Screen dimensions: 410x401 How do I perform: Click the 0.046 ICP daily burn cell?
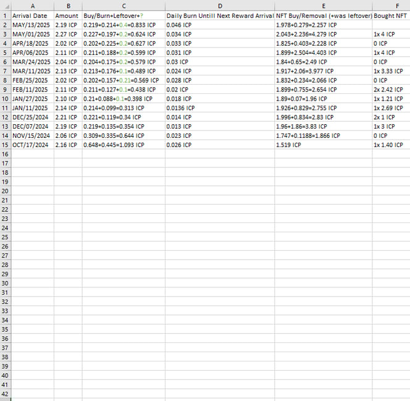tap(220, 25)
